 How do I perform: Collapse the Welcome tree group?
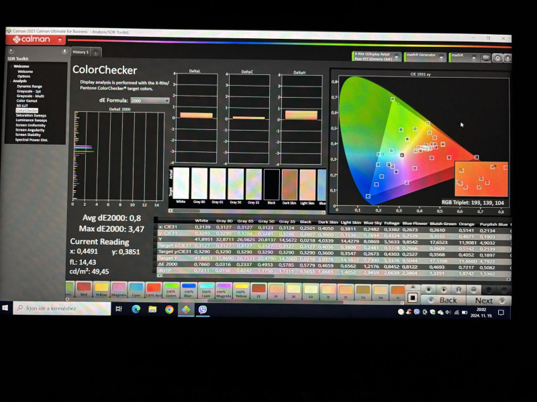(11, 66)
